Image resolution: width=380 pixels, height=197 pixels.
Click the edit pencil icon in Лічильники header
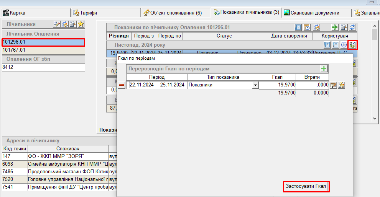[x=57, y=24]
